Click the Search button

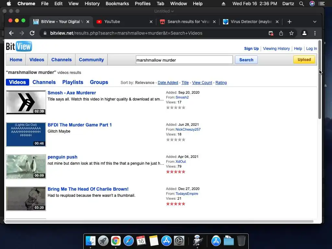(x=246, y=60)
